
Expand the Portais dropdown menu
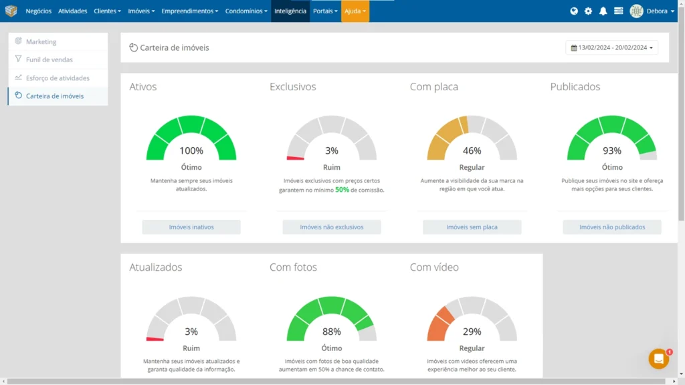tap(326, 11)
